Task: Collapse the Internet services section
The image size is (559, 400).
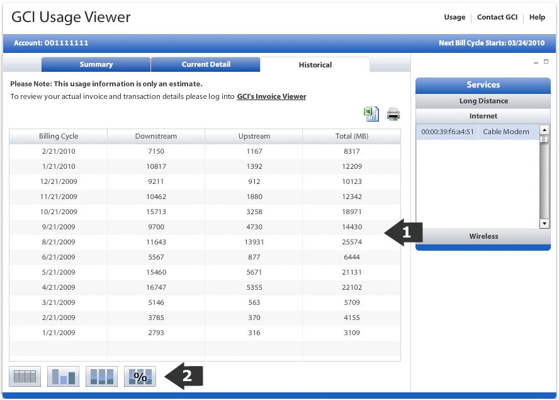Action: click(x=483, y=116)
